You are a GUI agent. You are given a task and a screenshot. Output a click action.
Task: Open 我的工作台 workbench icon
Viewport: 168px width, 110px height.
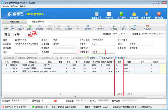click(x=97, y=14)
